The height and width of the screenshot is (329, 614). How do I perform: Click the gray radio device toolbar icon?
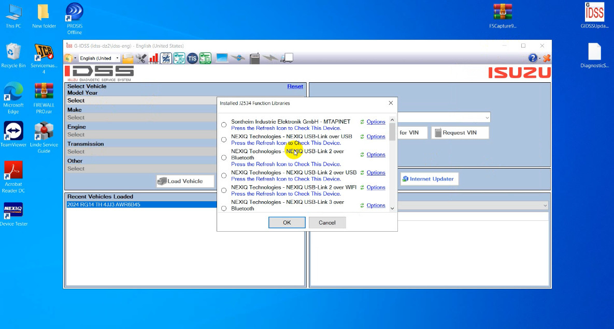pyautogui.click(x=254, y=58)
